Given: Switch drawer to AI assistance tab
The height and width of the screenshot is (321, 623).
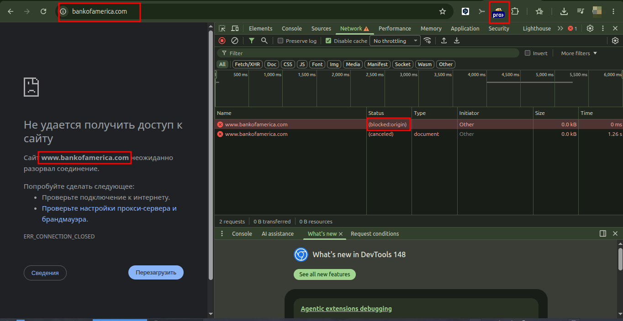Looking at the screenshot, I should [278, 233].
